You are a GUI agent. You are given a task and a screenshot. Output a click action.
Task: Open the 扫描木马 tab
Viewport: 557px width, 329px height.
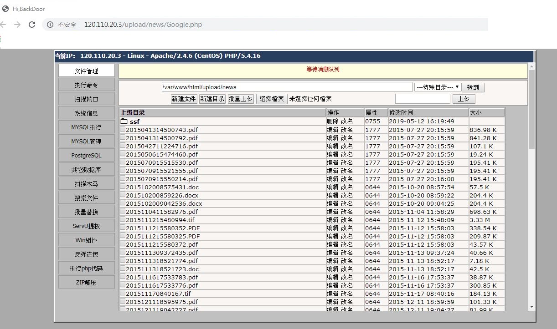[87, 184]
